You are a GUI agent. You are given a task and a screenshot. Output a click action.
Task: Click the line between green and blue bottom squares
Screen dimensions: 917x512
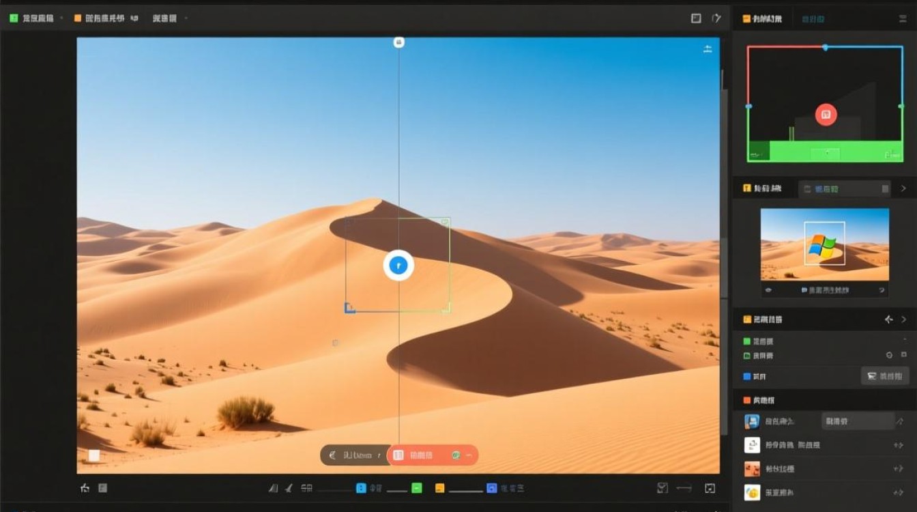tap(397, 490)
